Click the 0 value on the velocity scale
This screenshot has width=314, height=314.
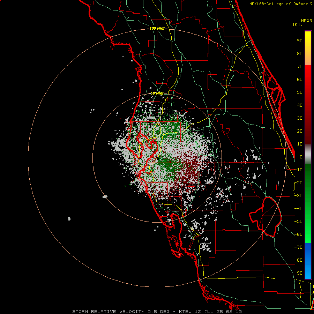click(301, 157)
